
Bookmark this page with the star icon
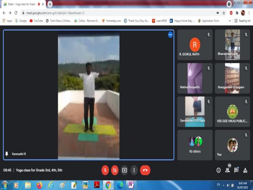224,13
